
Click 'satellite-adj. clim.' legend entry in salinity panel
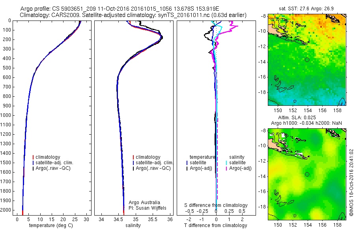pos(154,163)
